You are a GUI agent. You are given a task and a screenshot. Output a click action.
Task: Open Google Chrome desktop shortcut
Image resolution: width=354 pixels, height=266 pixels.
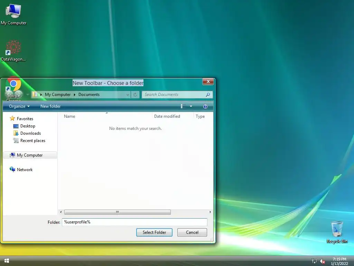pyautogui.click(x=13, y=89)
